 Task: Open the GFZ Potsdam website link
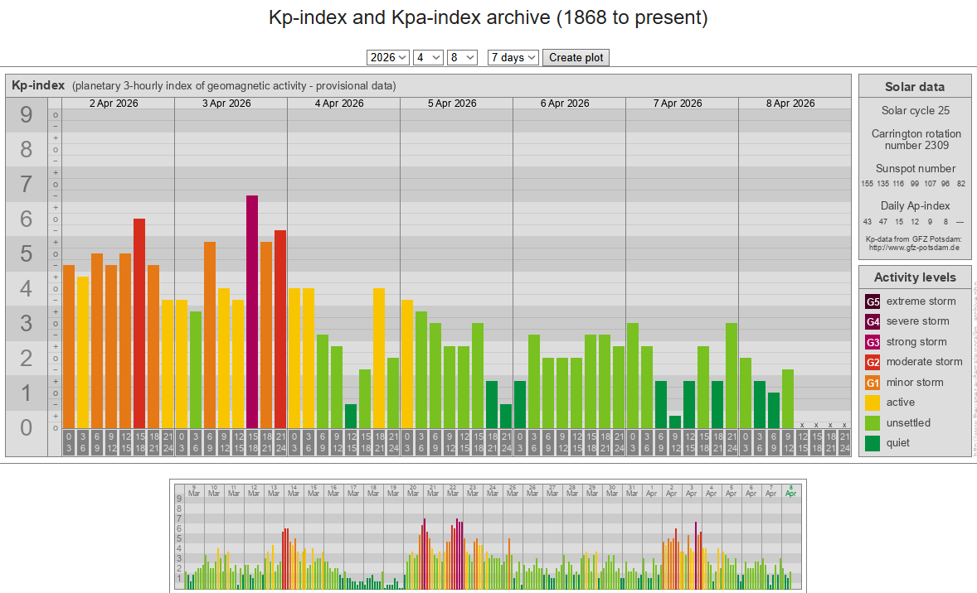coord(914,247)
